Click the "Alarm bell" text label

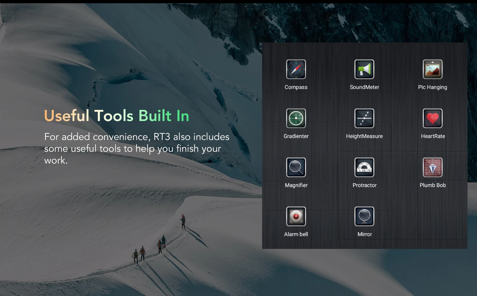click(x=296, y=235)
